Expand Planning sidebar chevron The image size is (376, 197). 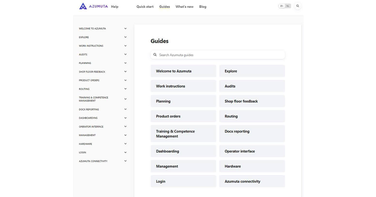(x=126, y=63)
